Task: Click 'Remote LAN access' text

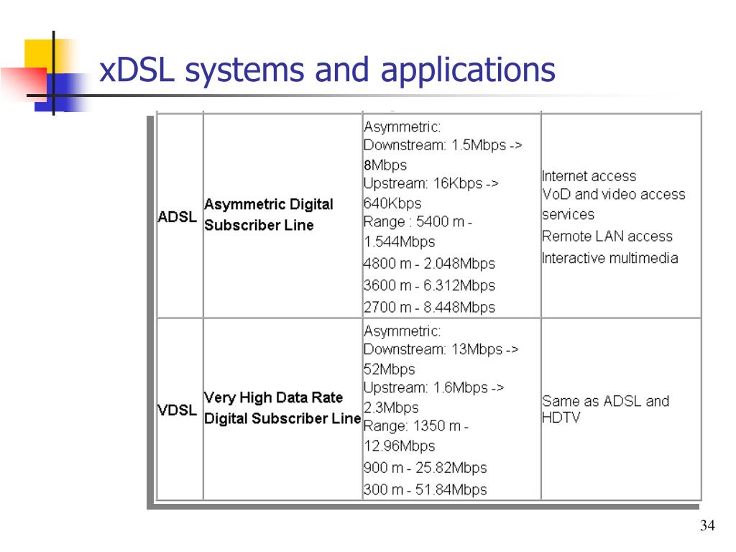Action: [x=607, y=236]
